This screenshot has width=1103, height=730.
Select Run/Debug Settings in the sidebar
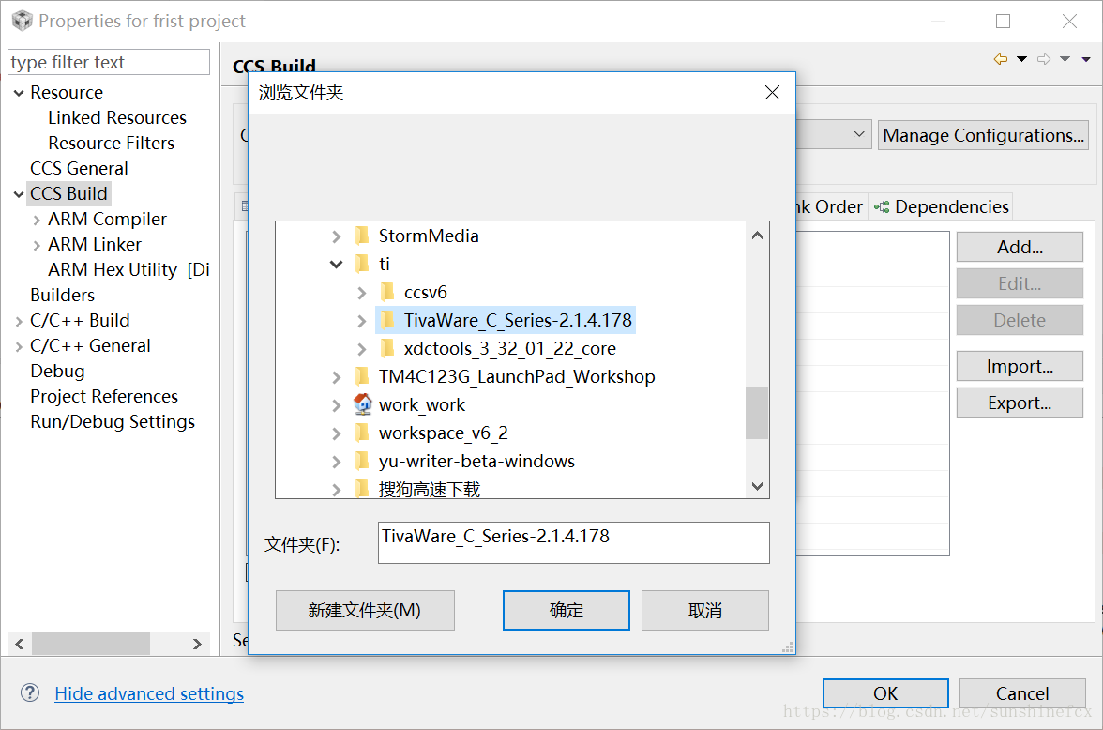[x=113, y=421]
